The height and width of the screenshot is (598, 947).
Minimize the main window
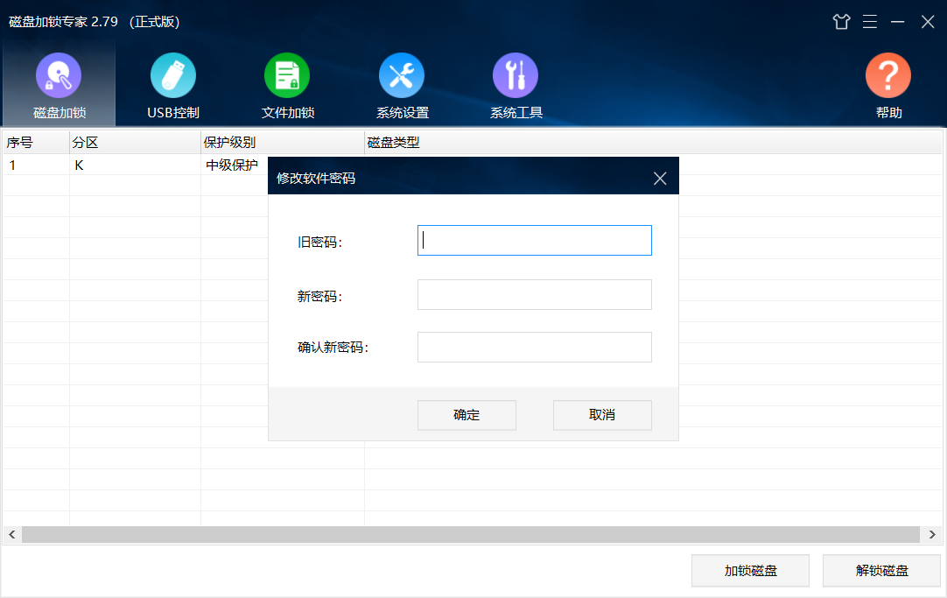pyautogui.click(x=898, y=22)
